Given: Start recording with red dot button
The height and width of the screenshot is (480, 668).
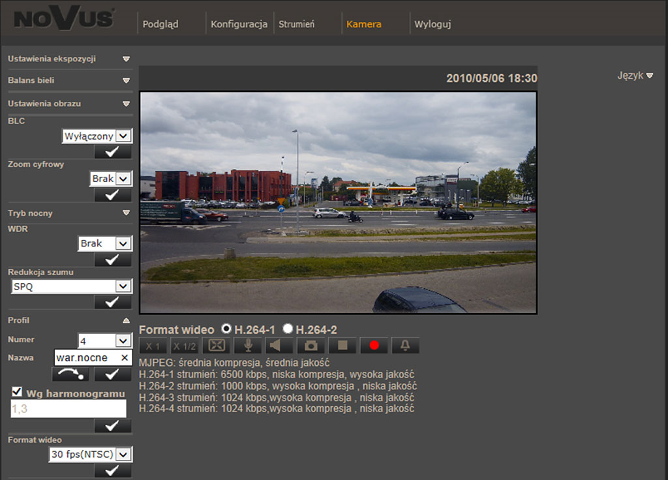Looking at the screenshot, I should pos(374,346).
